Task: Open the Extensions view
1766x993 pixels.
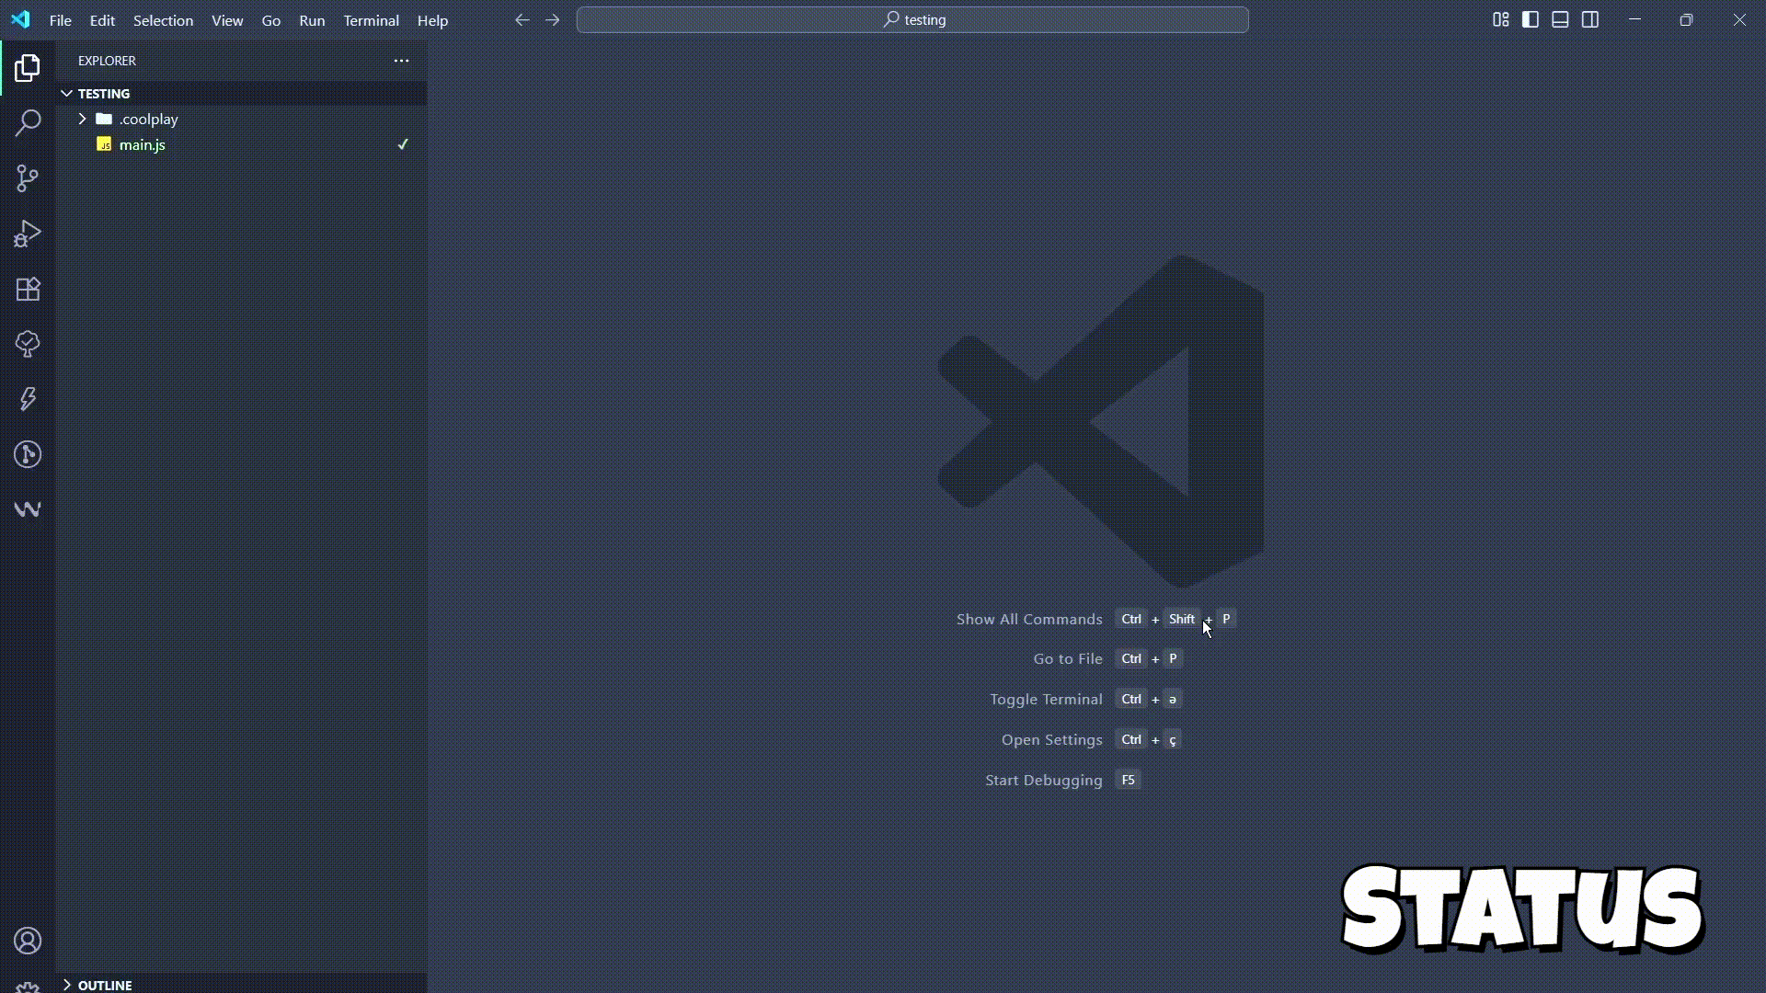Action: point(28,289)
